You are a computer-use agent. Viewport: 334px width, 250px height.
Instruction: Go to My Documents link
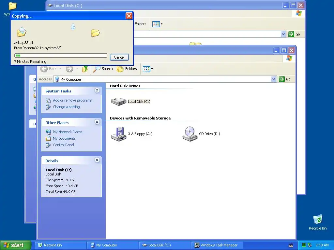[x=64, y=138]
